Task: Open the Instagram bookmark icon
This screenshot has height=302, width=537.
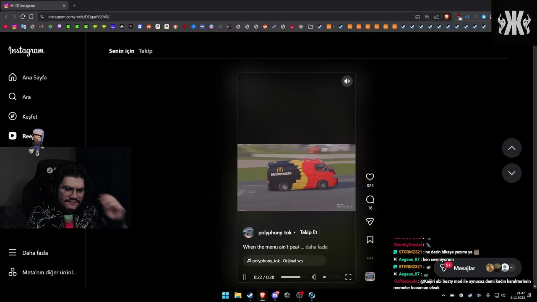Action: pos(14,26)
